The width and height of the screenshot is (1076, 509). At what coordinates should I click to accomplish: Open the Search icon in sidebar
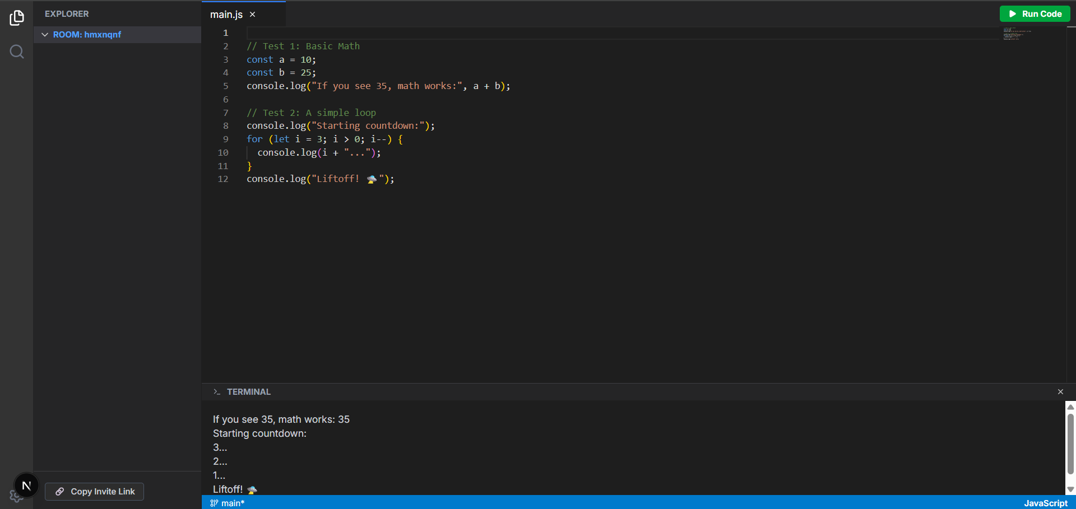(17, 52)
